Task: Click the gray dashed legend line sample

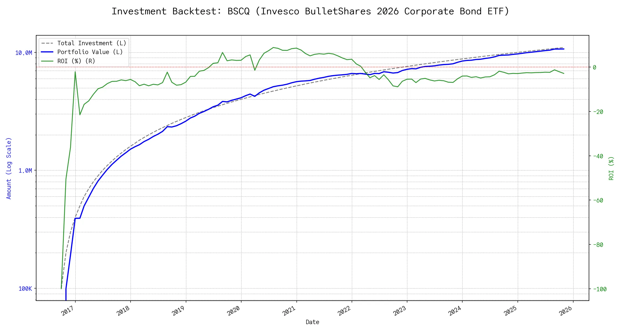Action: pos(47,43)
